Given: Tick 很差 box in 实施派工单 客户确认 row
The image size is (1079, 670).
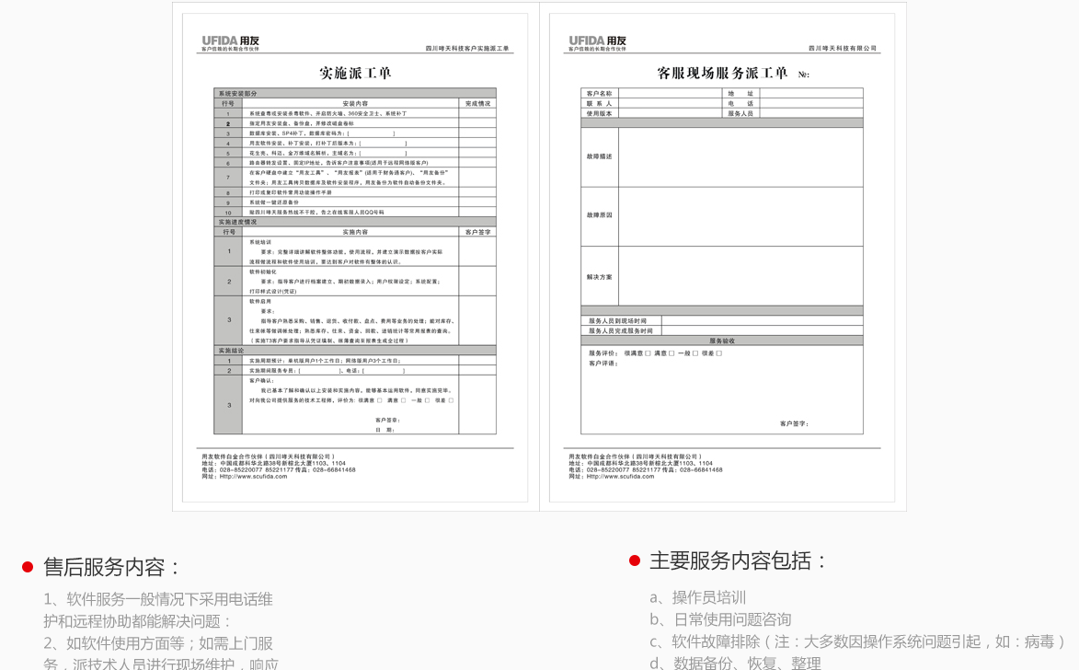Looking at the screenshot, I should tap(451, 400).
